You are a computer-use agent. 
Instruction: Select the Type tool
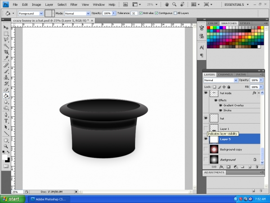[x=6, y=121]
